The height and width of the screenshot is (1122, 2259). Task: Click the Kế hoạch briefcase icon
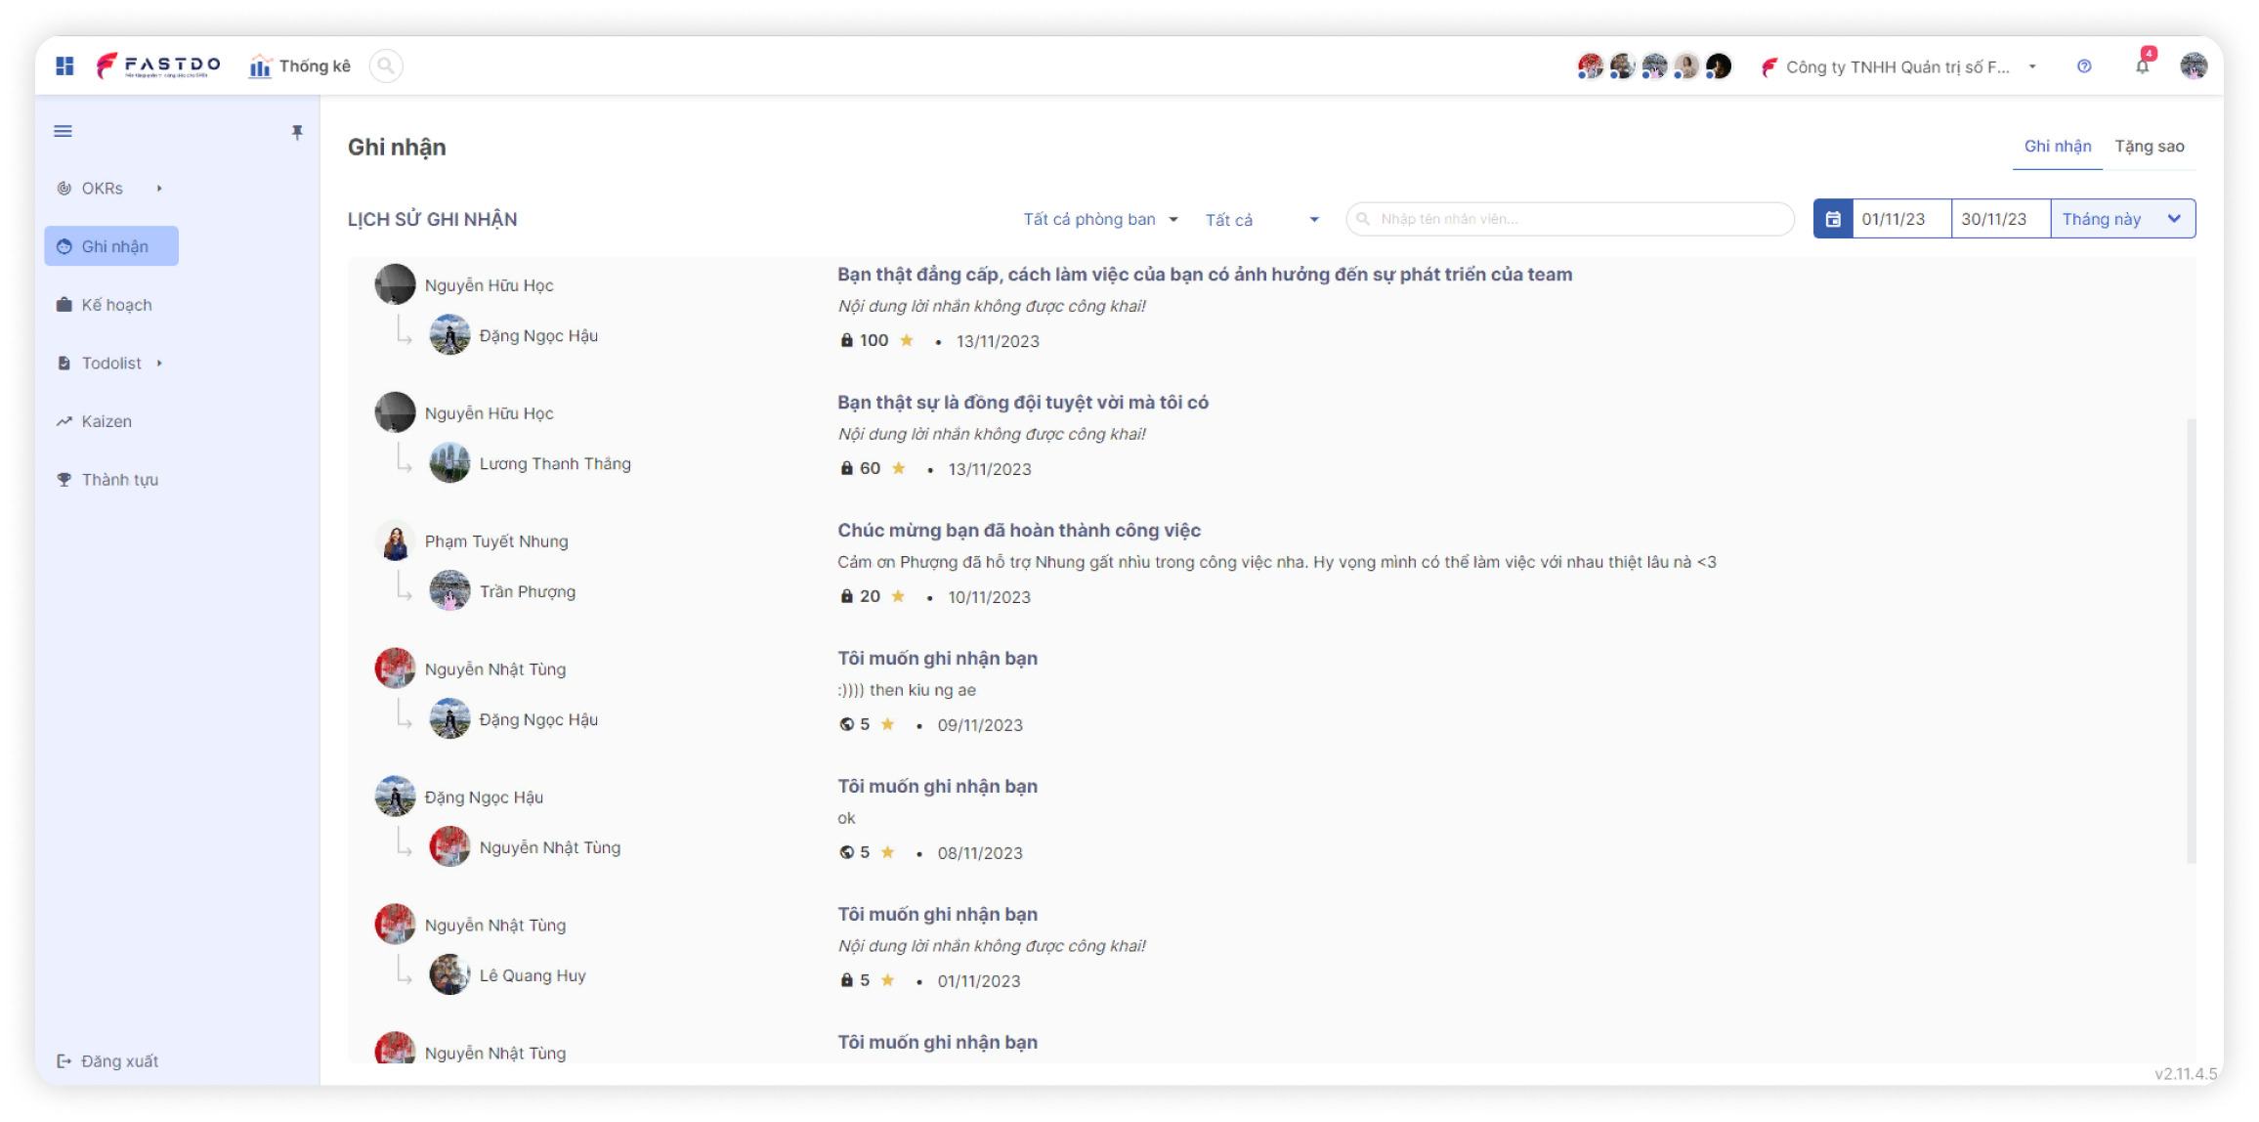[64, 305]
